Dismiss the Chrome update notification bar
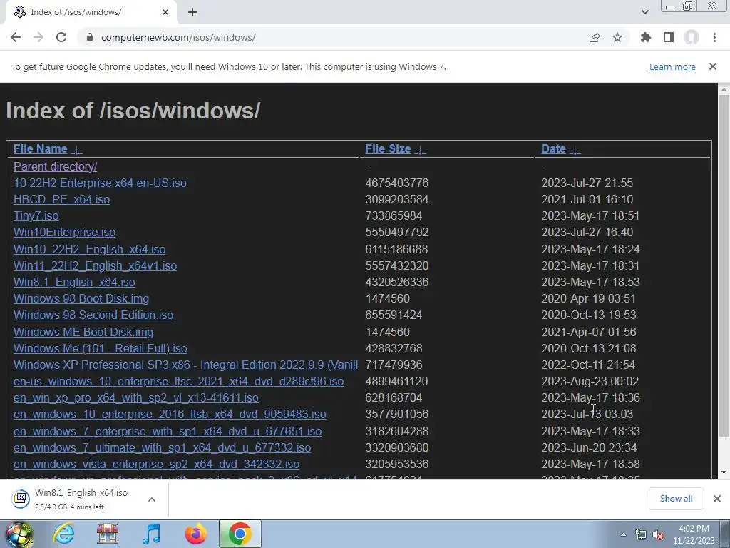This screenshot has width=730, height=548. tap(713, 66)
